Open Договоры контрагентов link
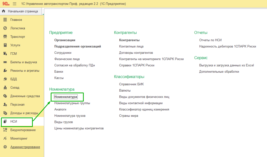Image resolution: width=267 pixels, height=157 pixels. pos(136,53)
